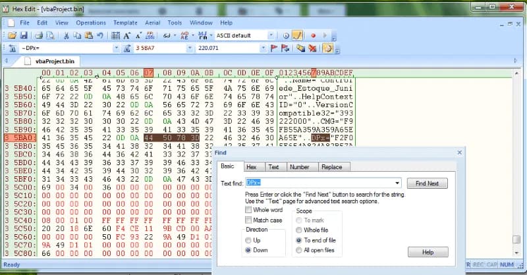Enable the Match case checkbox
Screen dimensions: 527x275
point(248,220)
